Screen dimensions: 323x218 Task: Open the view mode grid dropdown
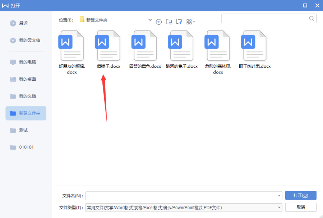[190, 22]
